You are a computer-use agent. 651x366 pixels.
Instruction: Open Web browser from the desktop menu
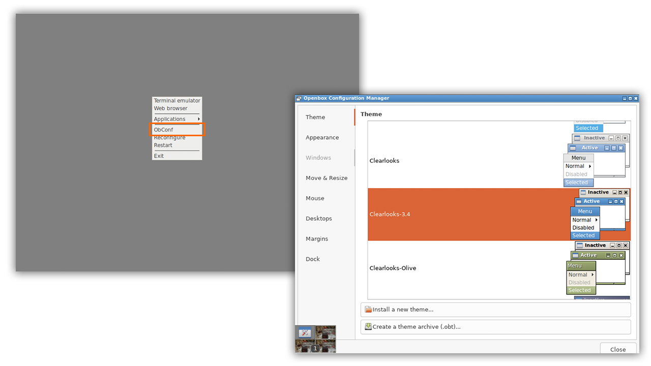[177, 108]
